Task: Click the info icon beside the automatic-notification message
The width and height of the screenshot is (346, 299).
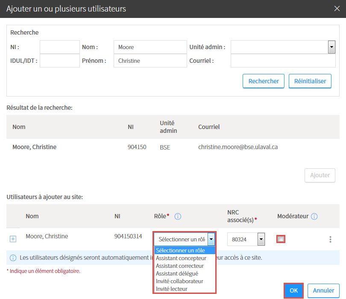Action: pos(13,258)
